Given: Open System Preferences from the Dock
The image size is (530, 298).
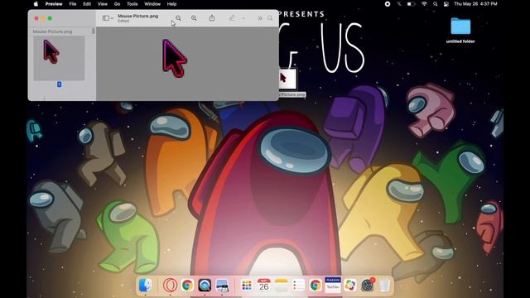Looking at the screenshot, I should (368, 285).
